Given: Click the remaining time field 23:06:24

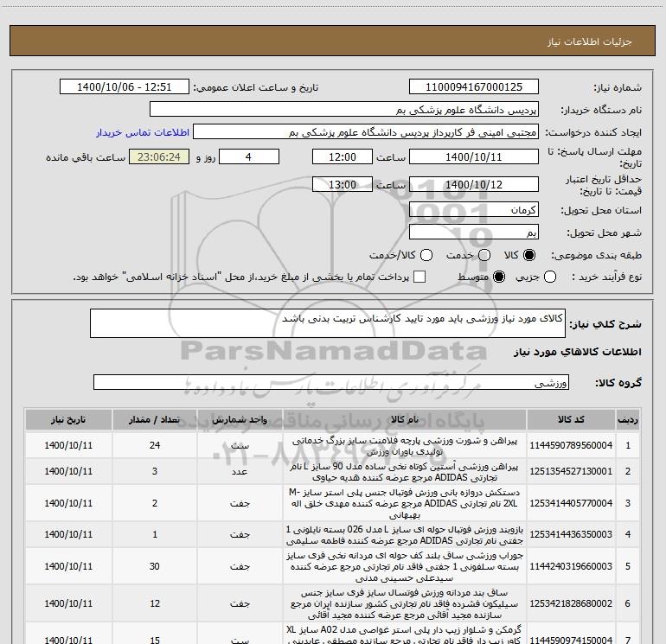Looking at the screenshot, I should pyautogui.click(x=159, y=156).
